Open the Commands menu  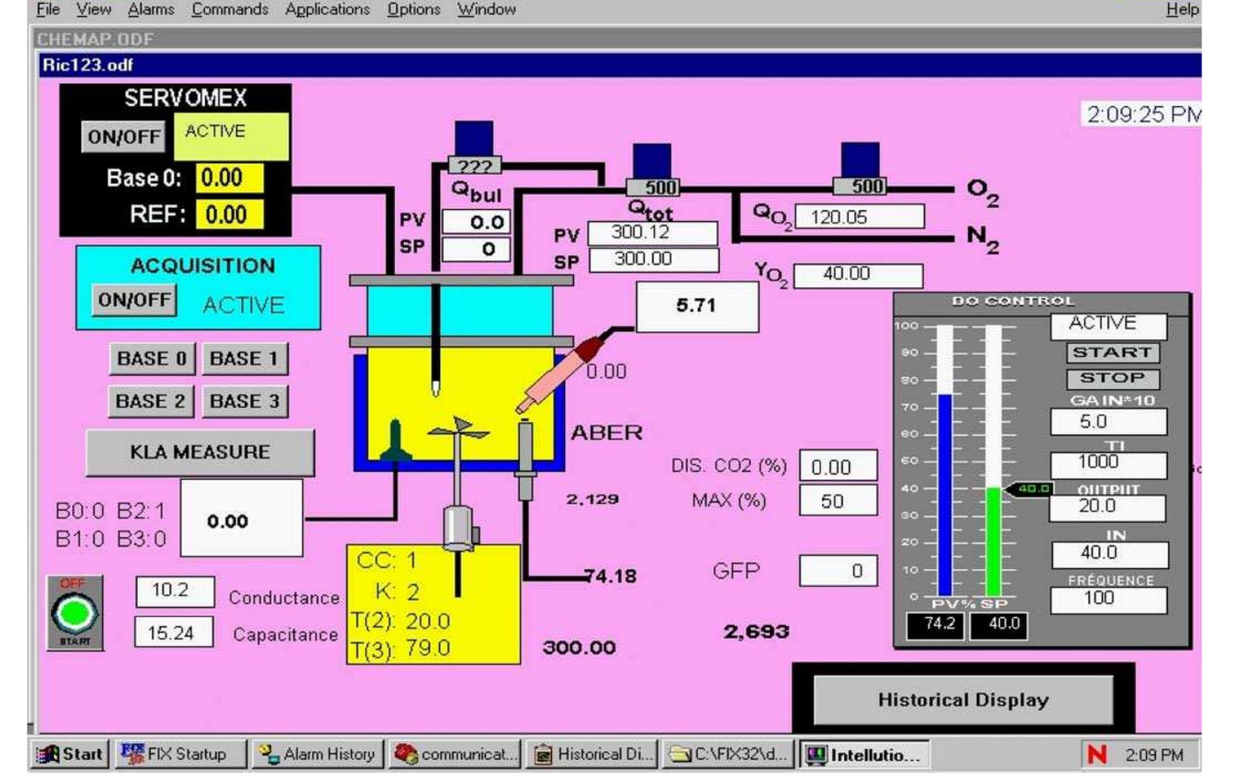click(230, 9)
